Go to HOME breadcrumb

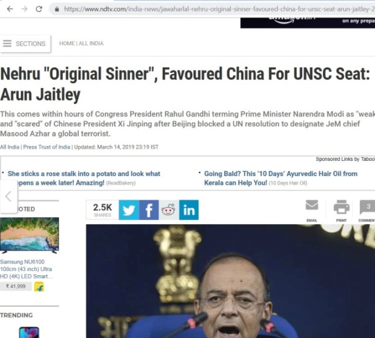(x=67, y=43)
